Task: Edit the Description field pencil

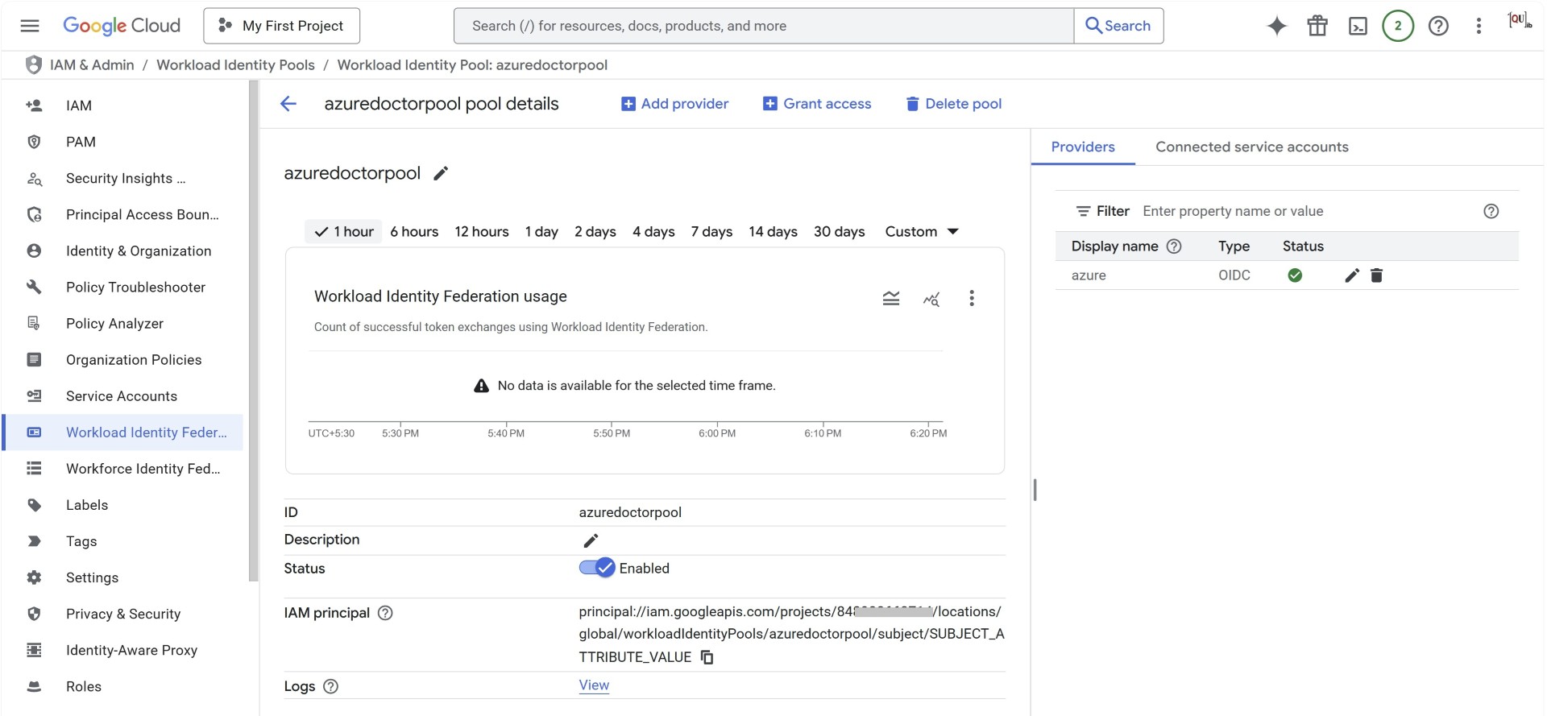Action: [x=591, y=540]
